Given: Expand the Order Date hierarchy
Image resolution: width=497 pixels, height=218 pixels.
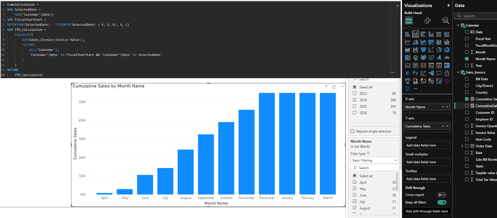Looking at the screenshot, I should 462,146.
